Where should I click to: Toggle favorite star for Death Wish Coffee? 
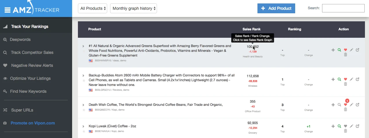[84, 110]
